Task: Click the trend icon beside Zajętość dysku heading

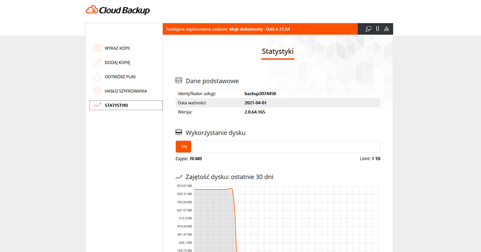Action: [x=179, y=177]
